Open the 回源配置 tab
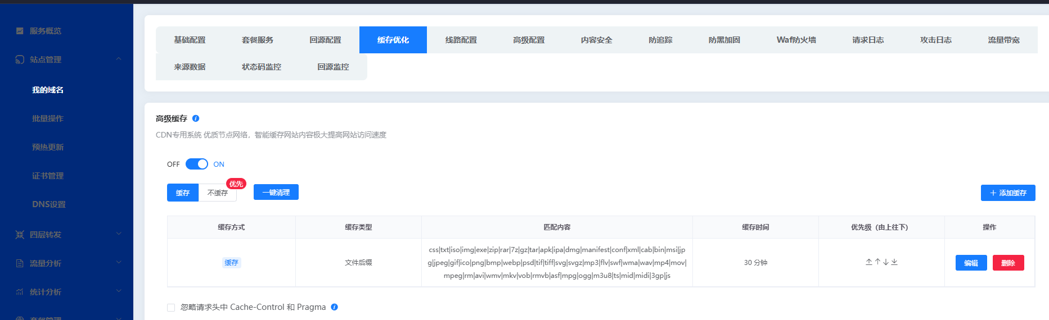1049x320 pixels. (x=325, y=40)
